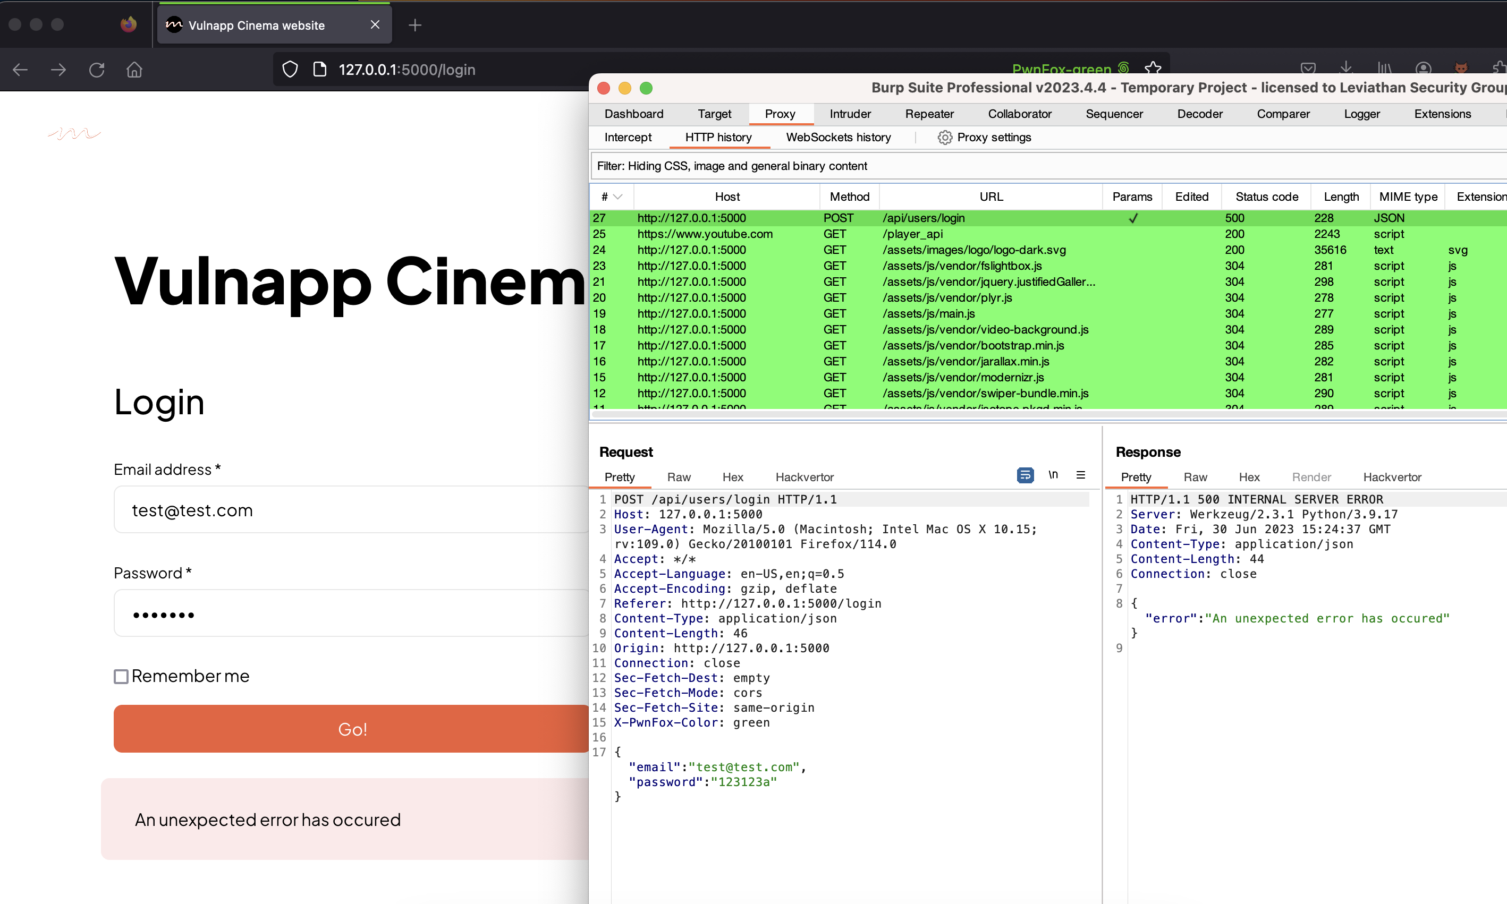Open the Intercept sub-tab
The height and width of the screenshot is (904, 1507).
click(x=628, y=137)
